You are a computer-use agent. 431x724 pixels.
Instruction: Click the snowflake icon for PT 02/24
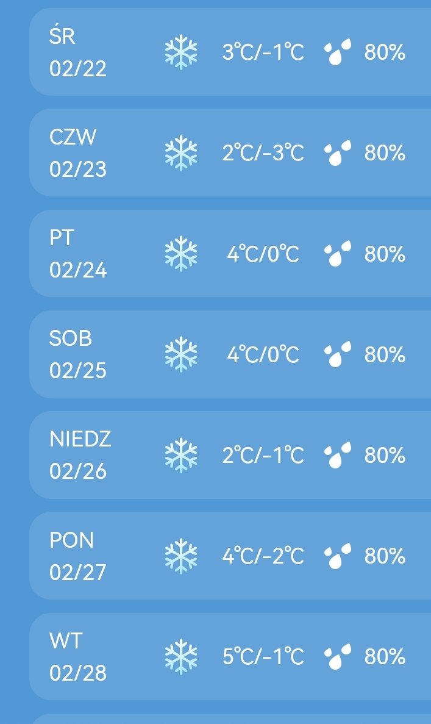click(181, 254)
